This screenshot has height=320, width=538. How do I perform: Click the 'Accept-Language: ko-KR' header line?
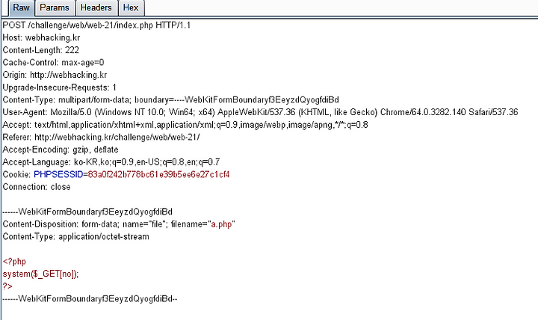111,162
